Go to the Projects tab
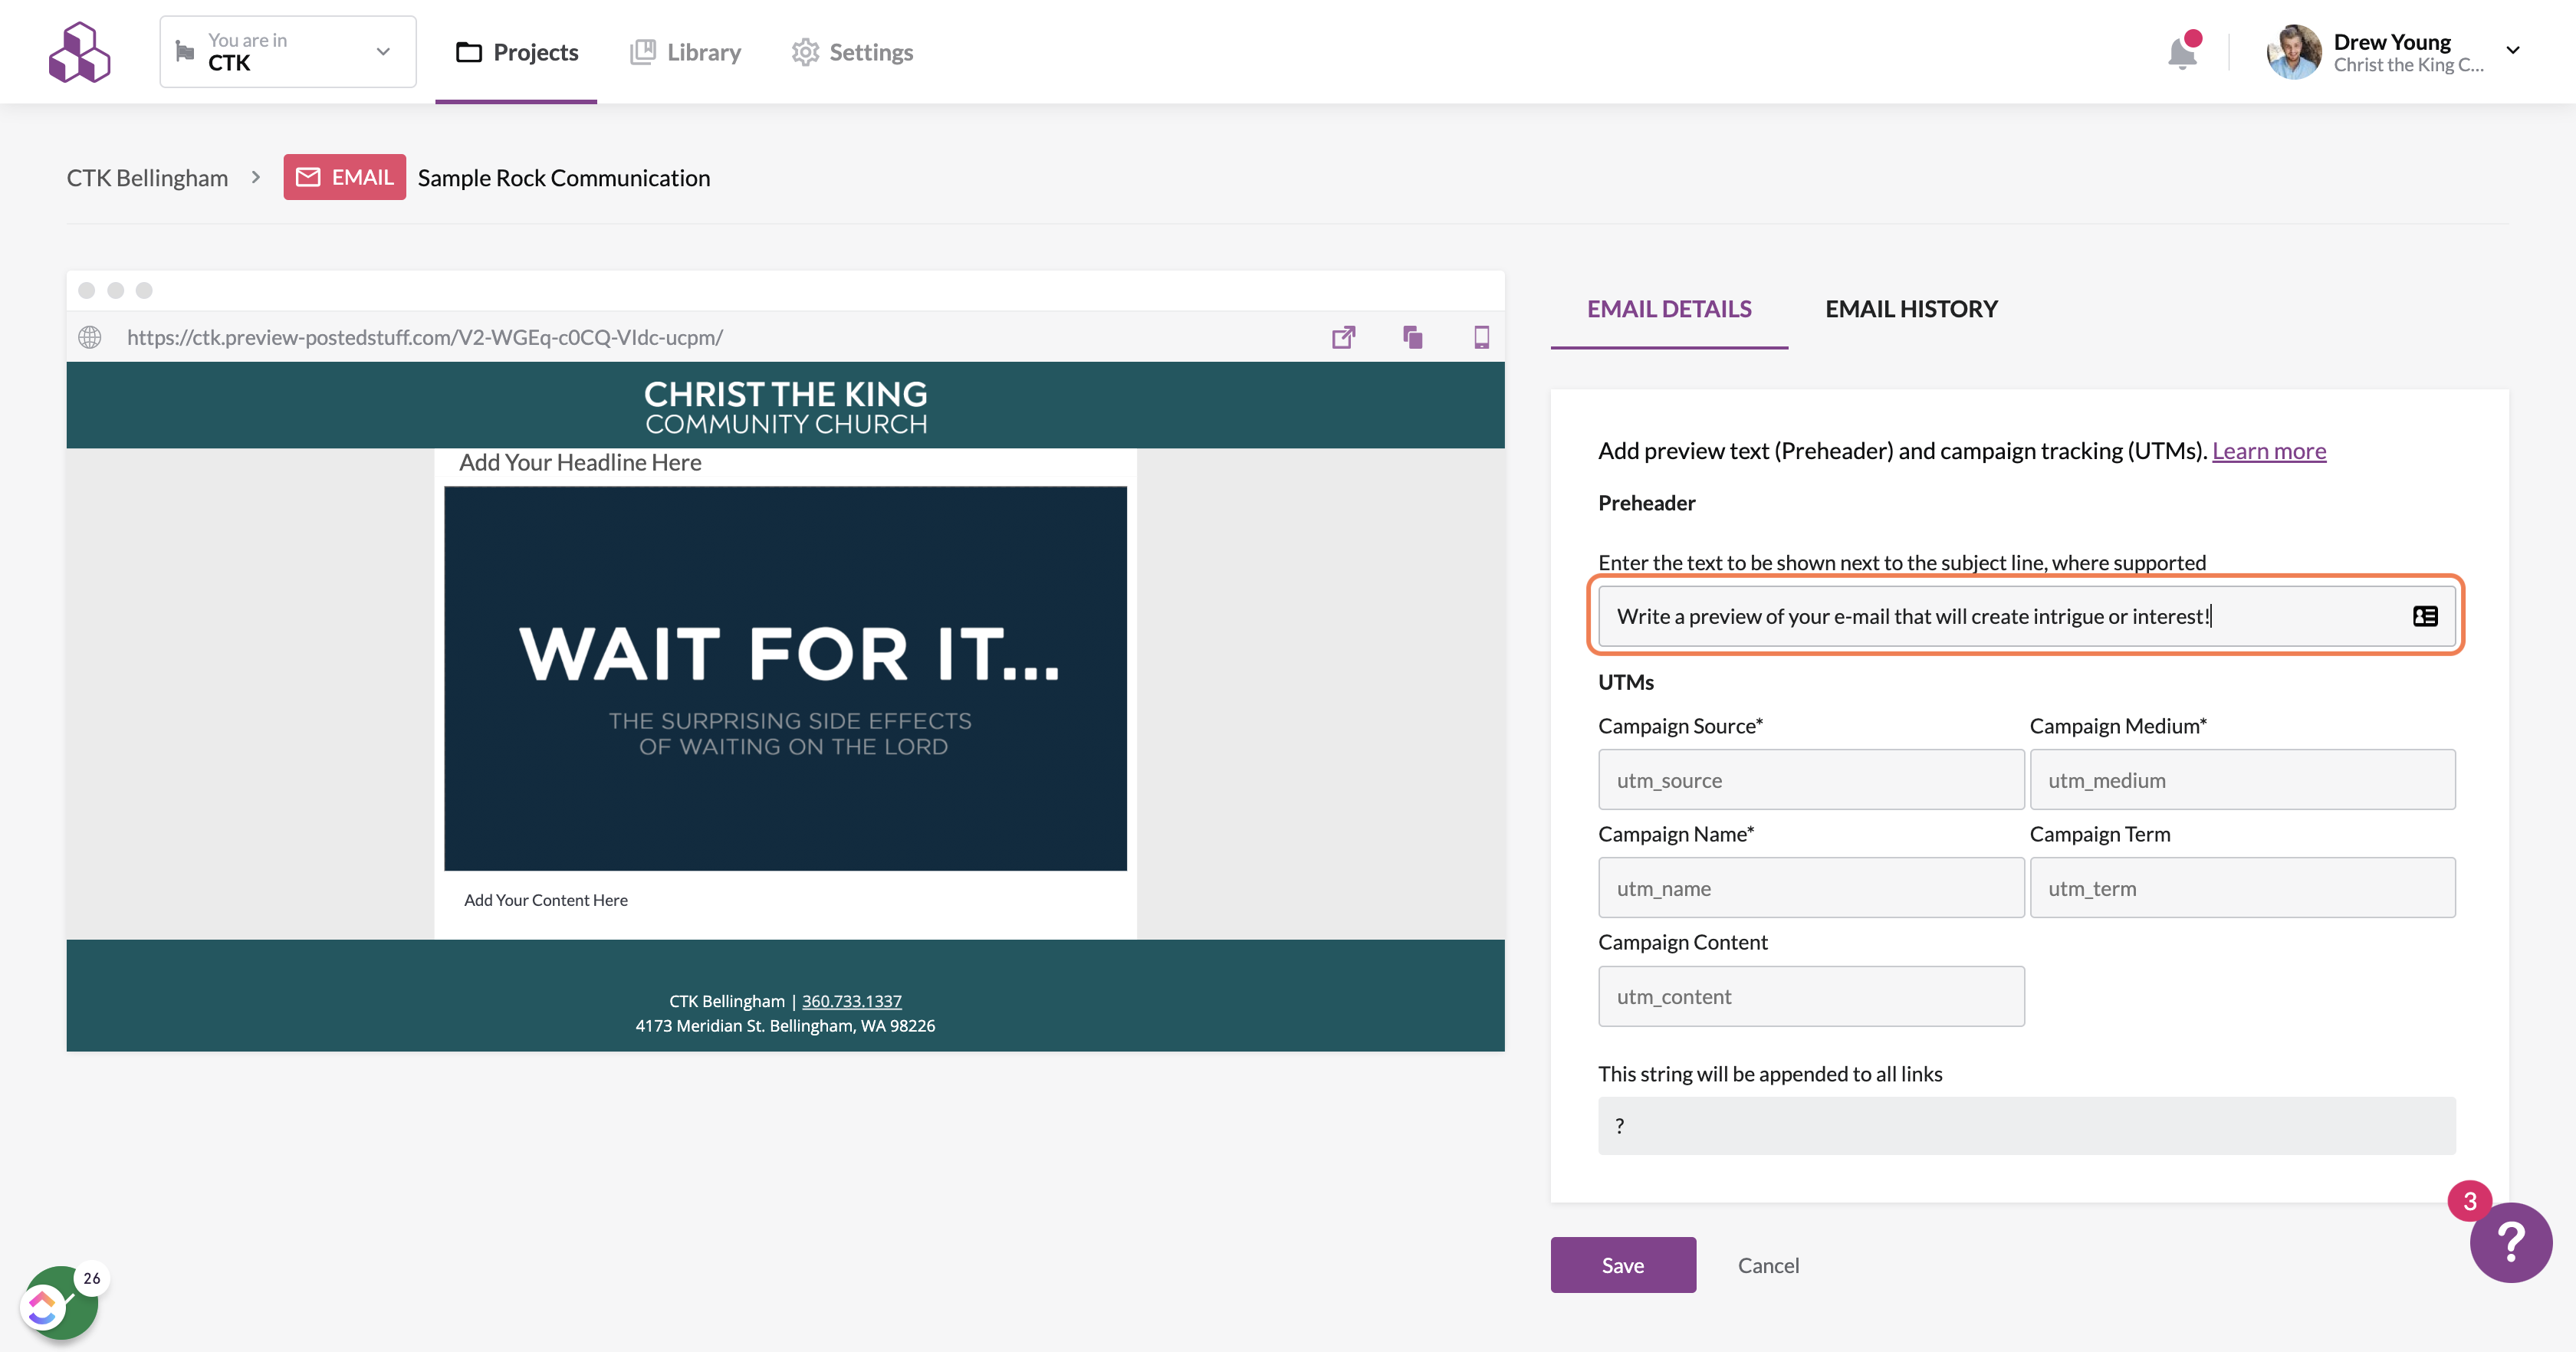The width and height of the screenshot is (2576, 1352). [x=517, y=52]
